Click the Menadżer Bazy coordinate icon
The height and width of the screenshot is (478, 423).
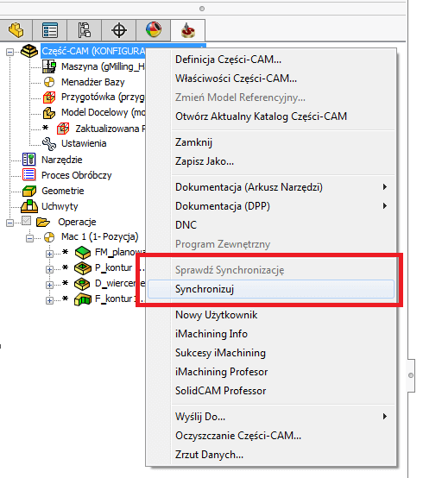tap(49, 82)
